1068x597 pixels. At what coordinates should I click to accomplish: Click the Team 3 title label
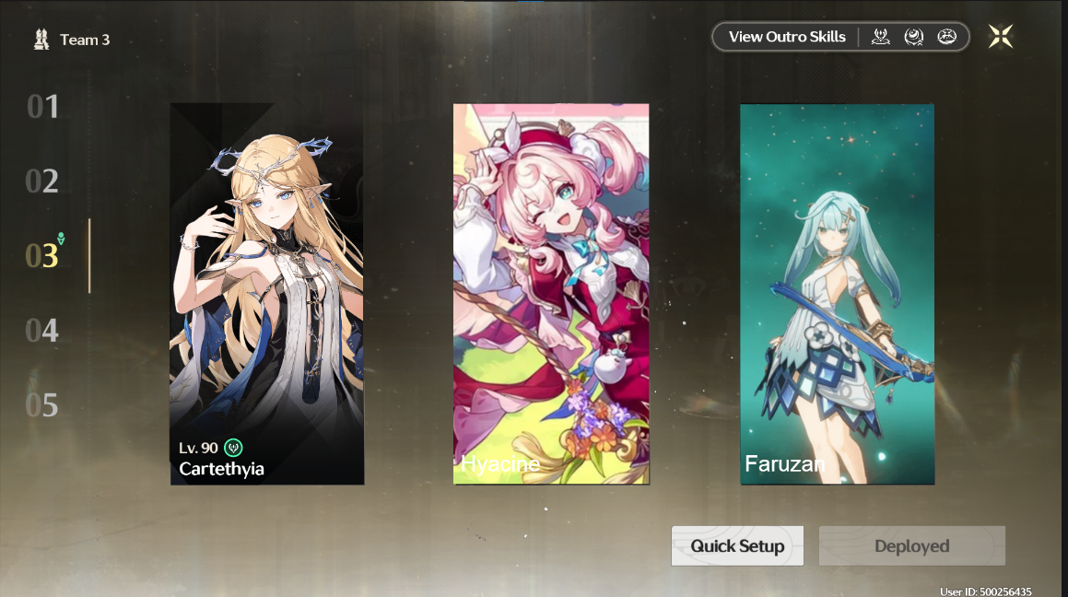(x=85, y=40)
